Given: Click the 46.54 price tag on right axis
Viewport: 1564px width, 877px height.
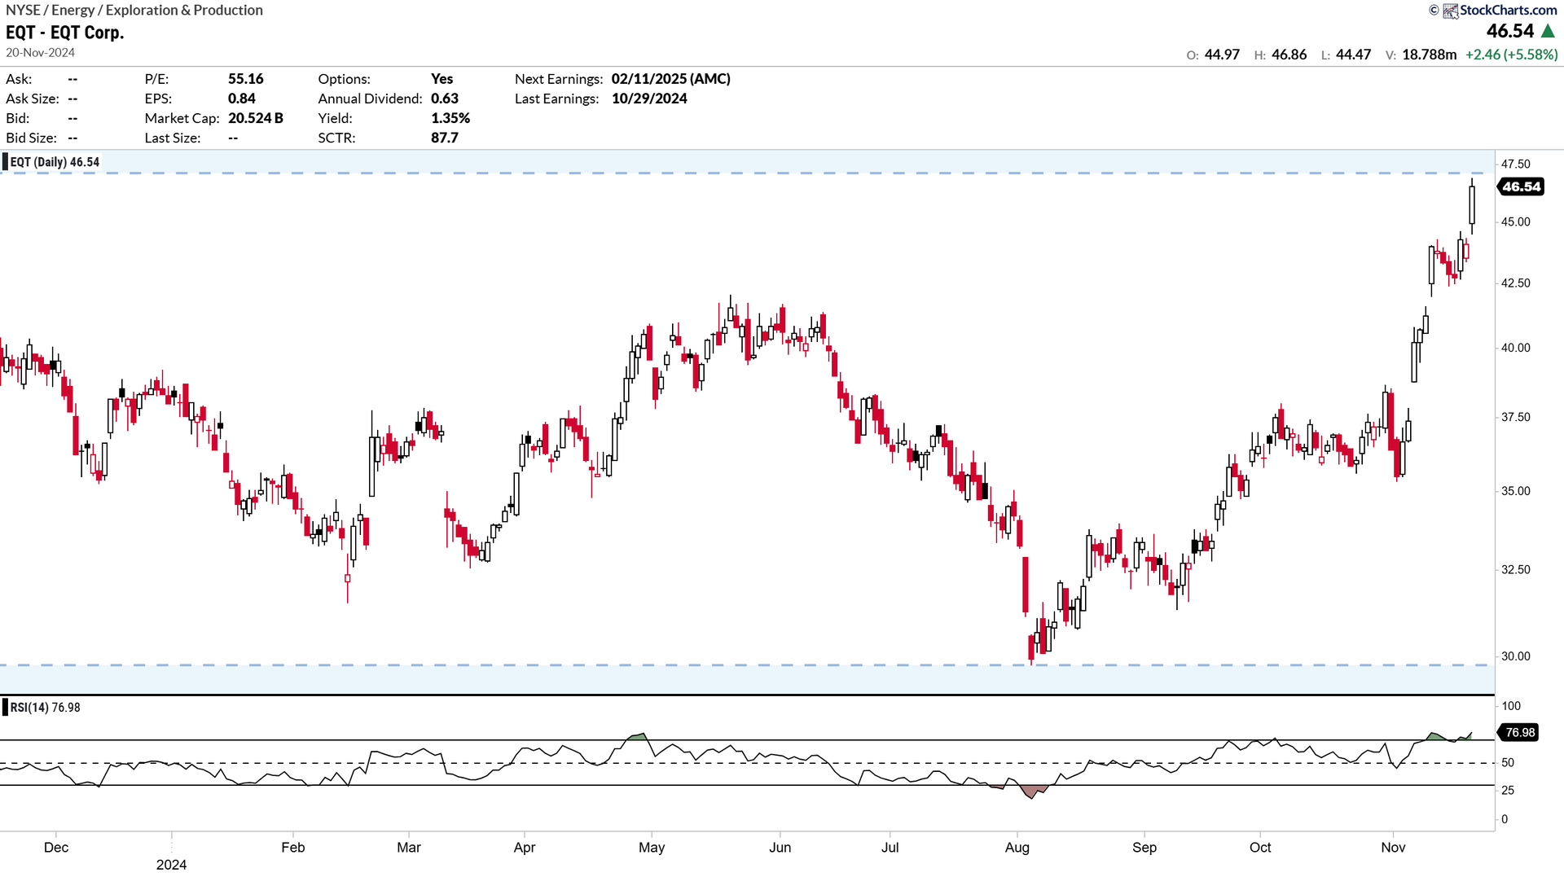Looking at the screenshot, I should click(1522, 186).
